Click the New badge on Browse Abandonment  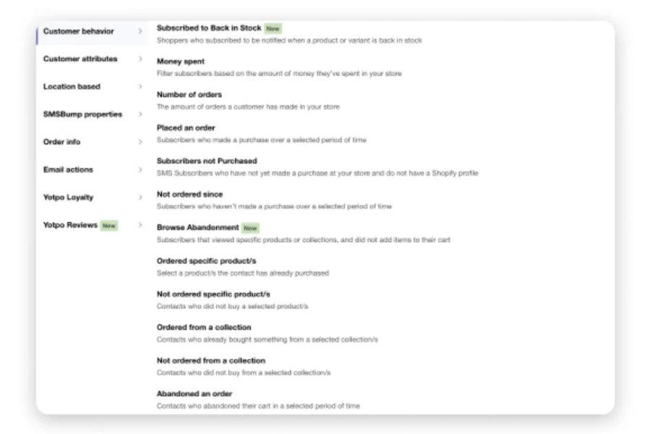250,228
